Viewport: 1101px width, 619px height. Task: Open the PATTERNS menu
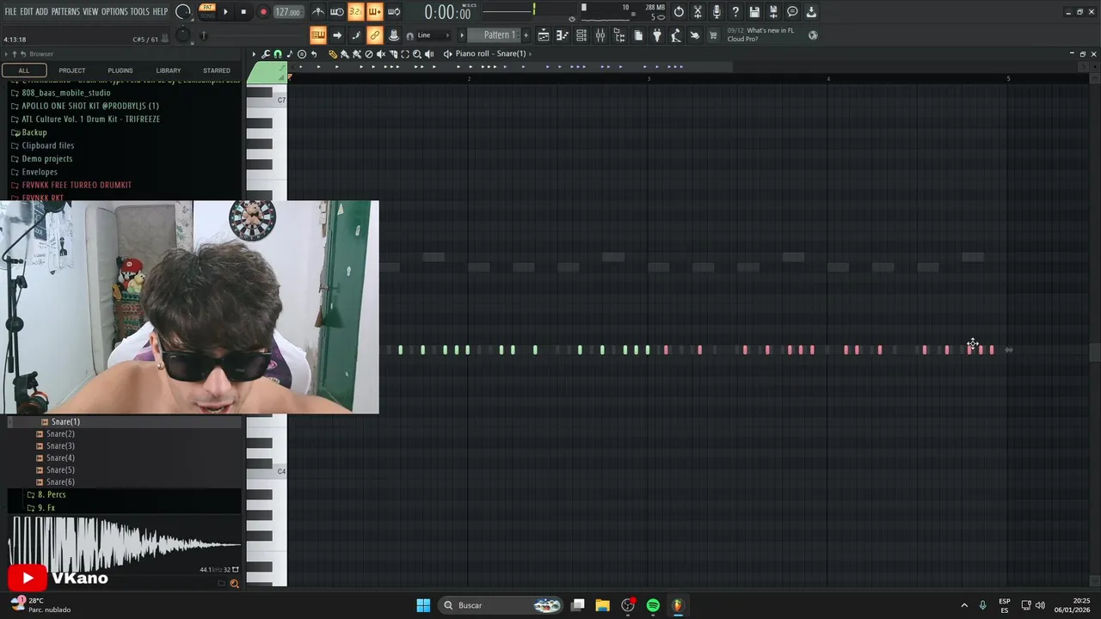65,11
